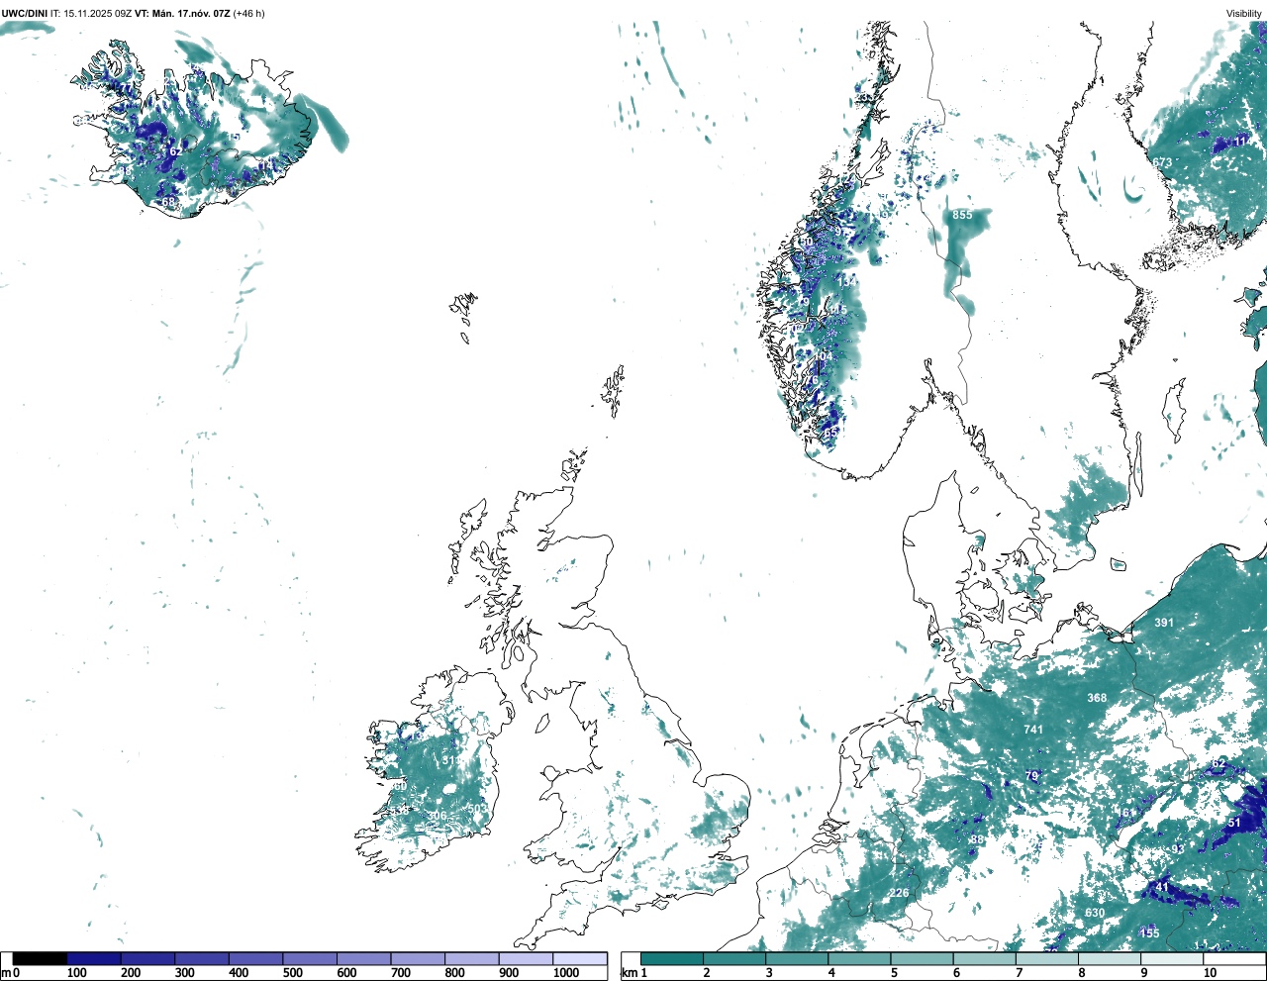This screenshot has width=1267, height=981.
Task: Click the '391' value on the map
Action: (1164, 623)
